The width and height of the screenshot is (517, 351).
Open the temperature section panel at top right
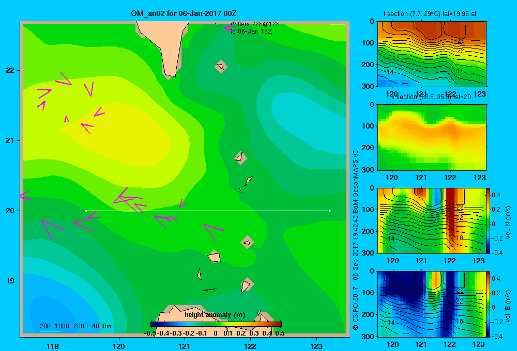coord(432,54)
